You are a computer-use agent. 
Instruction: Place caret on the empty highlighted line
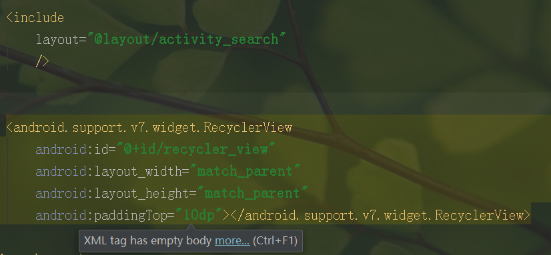275,103
